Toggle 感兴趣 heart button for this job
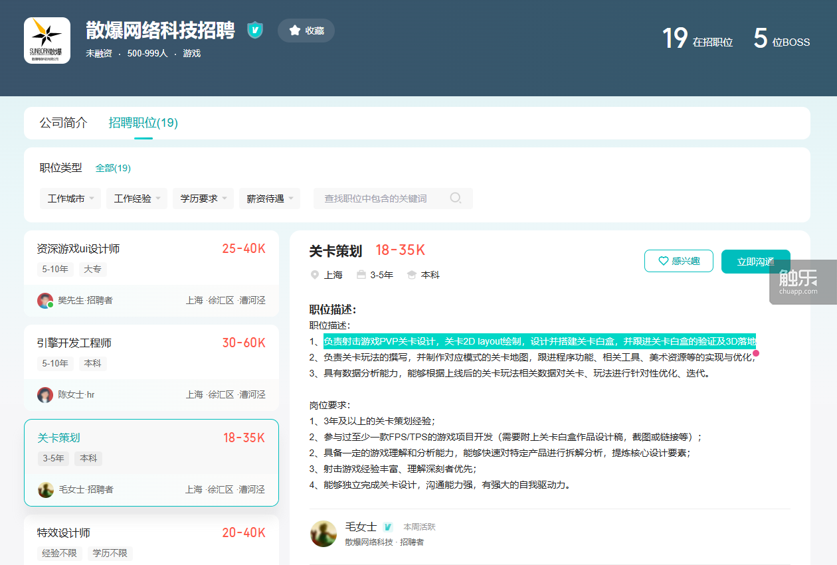Viewport: 837px width, 565px height. 678,261
